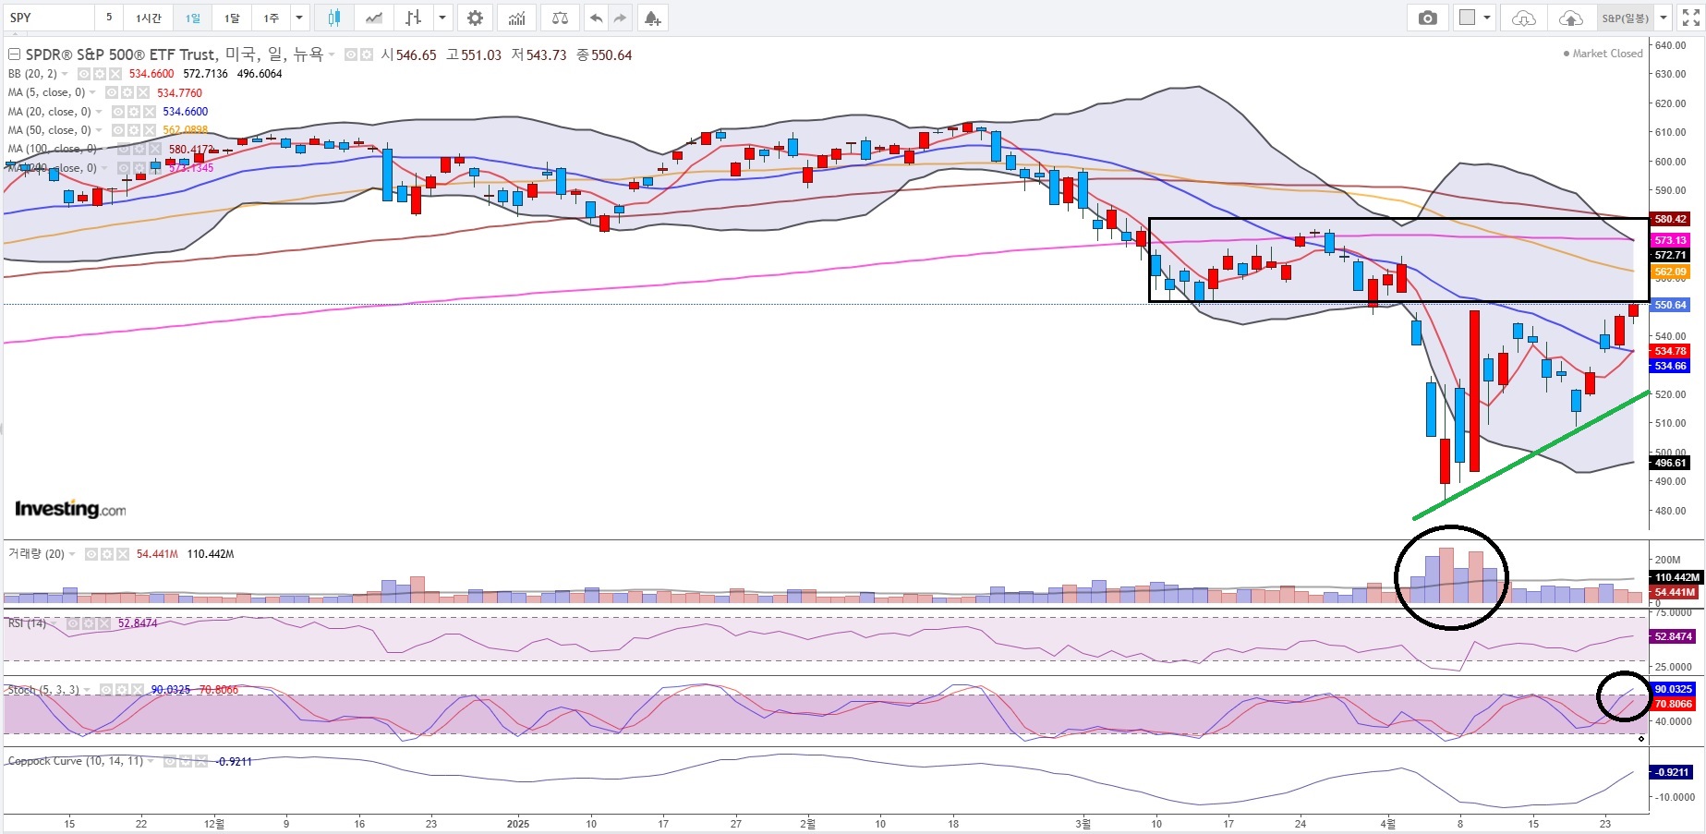1706x834 pixels.
Task: Hide the MA (50, close, 0) line
Action: click(117, 130)
